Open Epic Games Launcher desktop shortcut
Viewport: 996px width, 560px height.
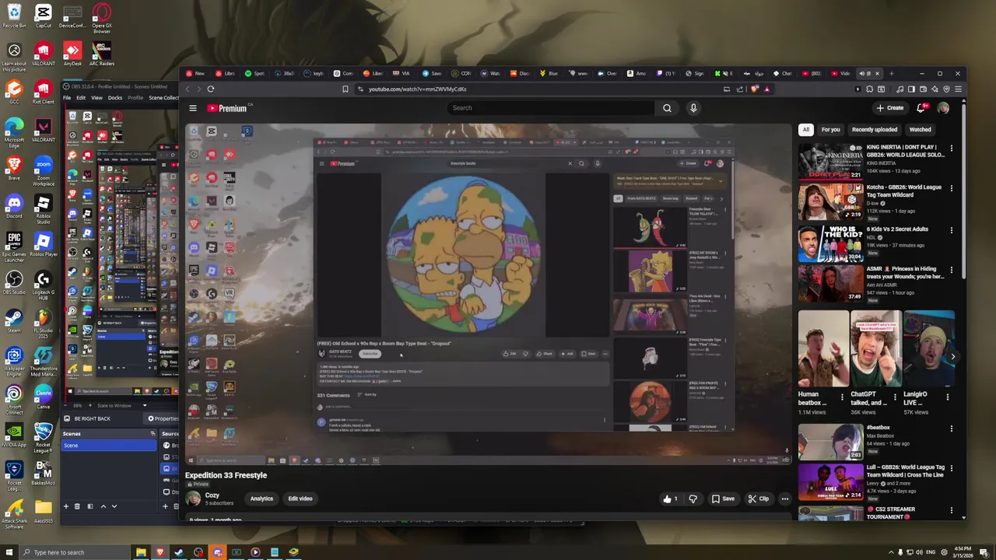tap(14, 247)
